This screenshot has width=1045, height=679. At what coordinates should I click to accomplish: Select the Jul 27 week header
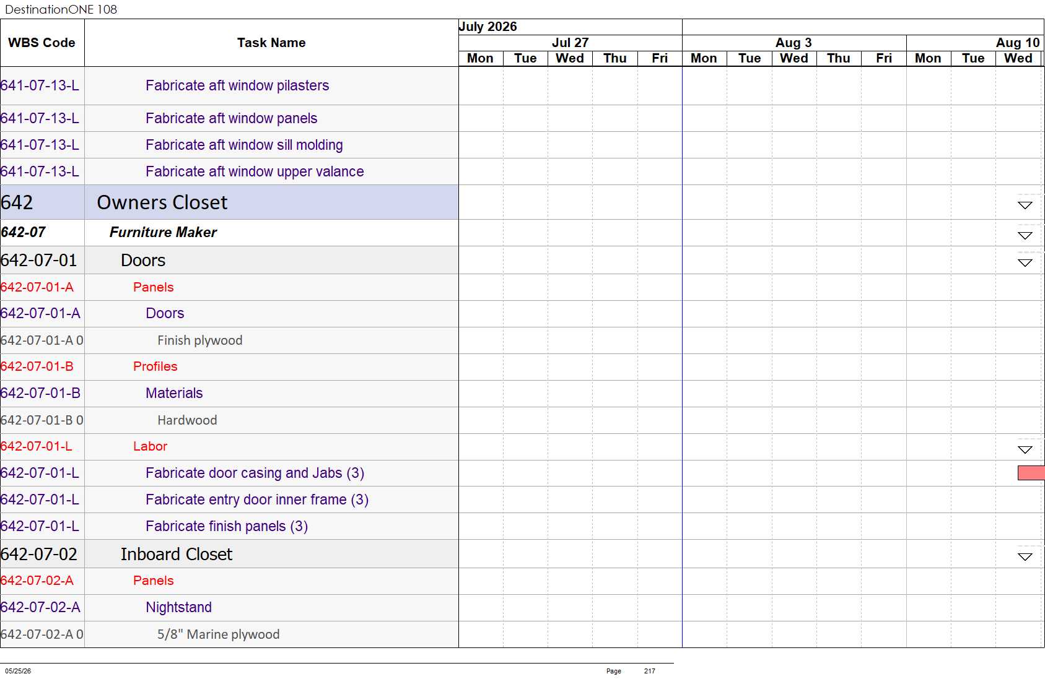pyautogui.click(x=570, y=43)
